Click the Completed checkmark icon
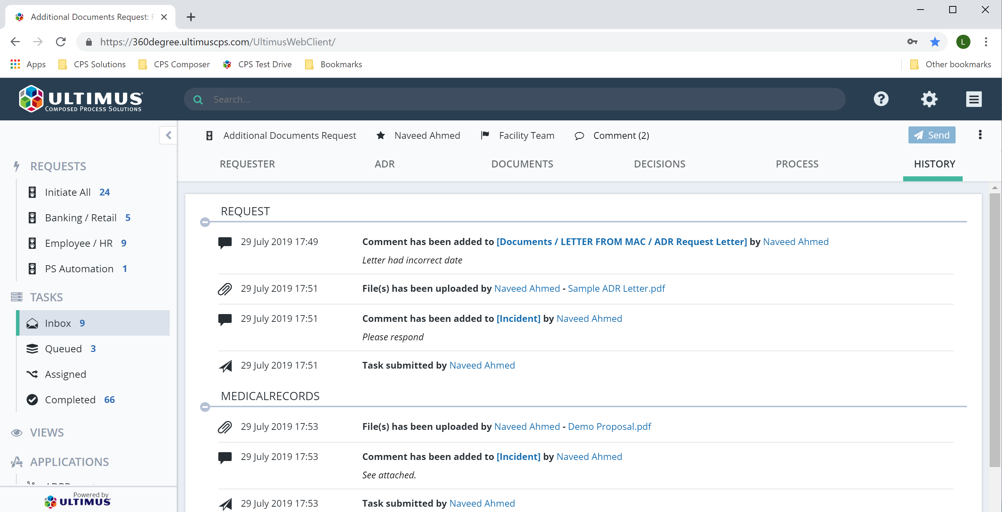Screen dimensions: 1002x512 coord(32,400)
